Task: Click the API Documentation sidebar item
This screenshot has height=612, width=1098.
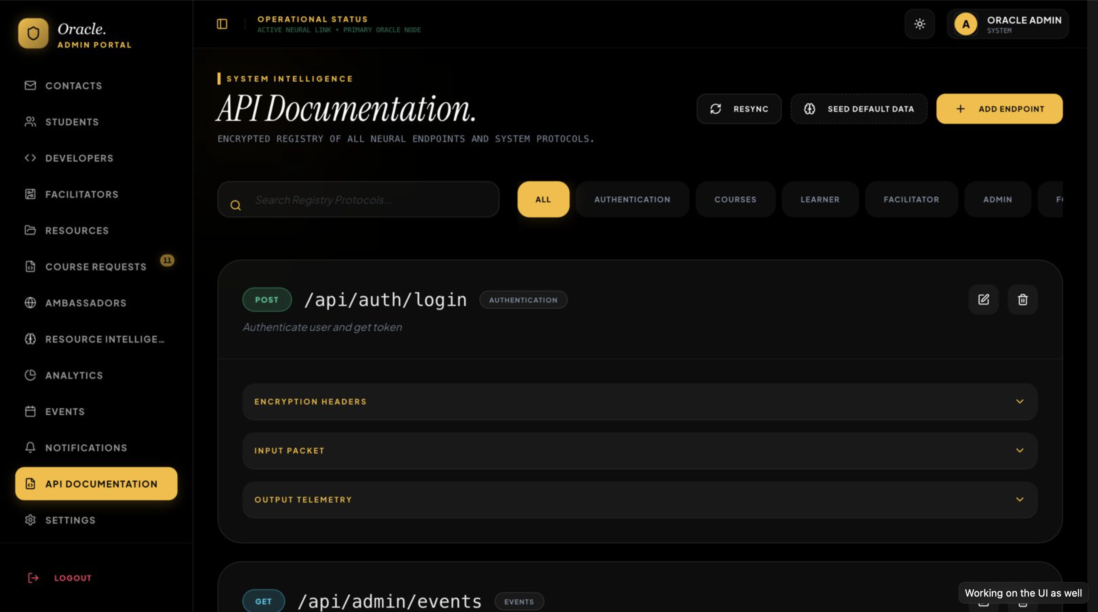Action: [x=96, y=484]
